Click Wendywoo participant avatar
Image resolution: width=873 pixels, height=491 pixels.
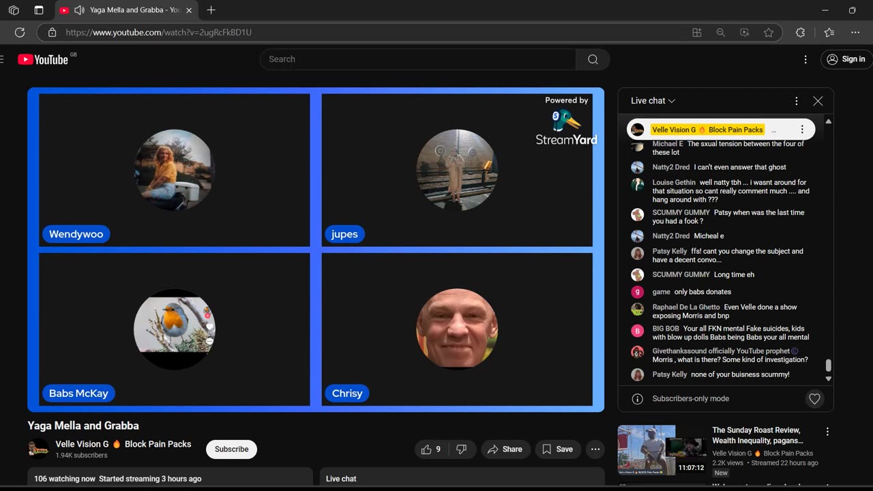click(x=174, y=169)
